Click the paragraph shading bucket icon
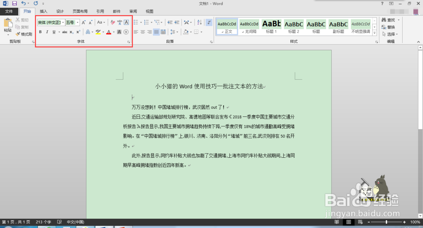Image resolution: width=423 pixels, height=228 pixels. pos(186,32)
